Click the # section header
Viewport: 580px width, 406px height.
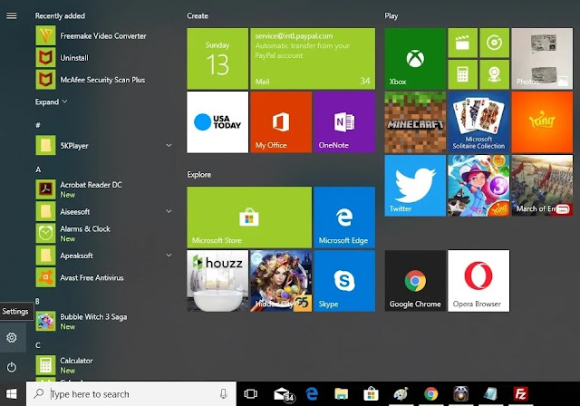(x=38, y=125)
